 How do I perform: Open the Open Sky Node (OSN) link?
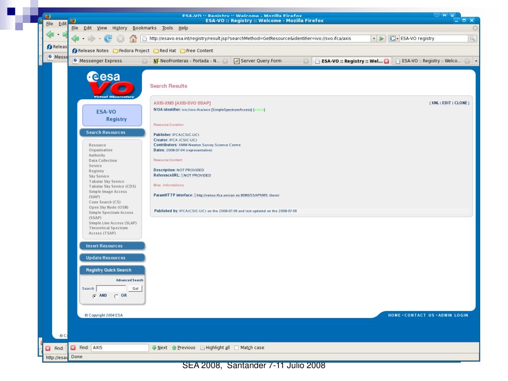tap(109, 207)
